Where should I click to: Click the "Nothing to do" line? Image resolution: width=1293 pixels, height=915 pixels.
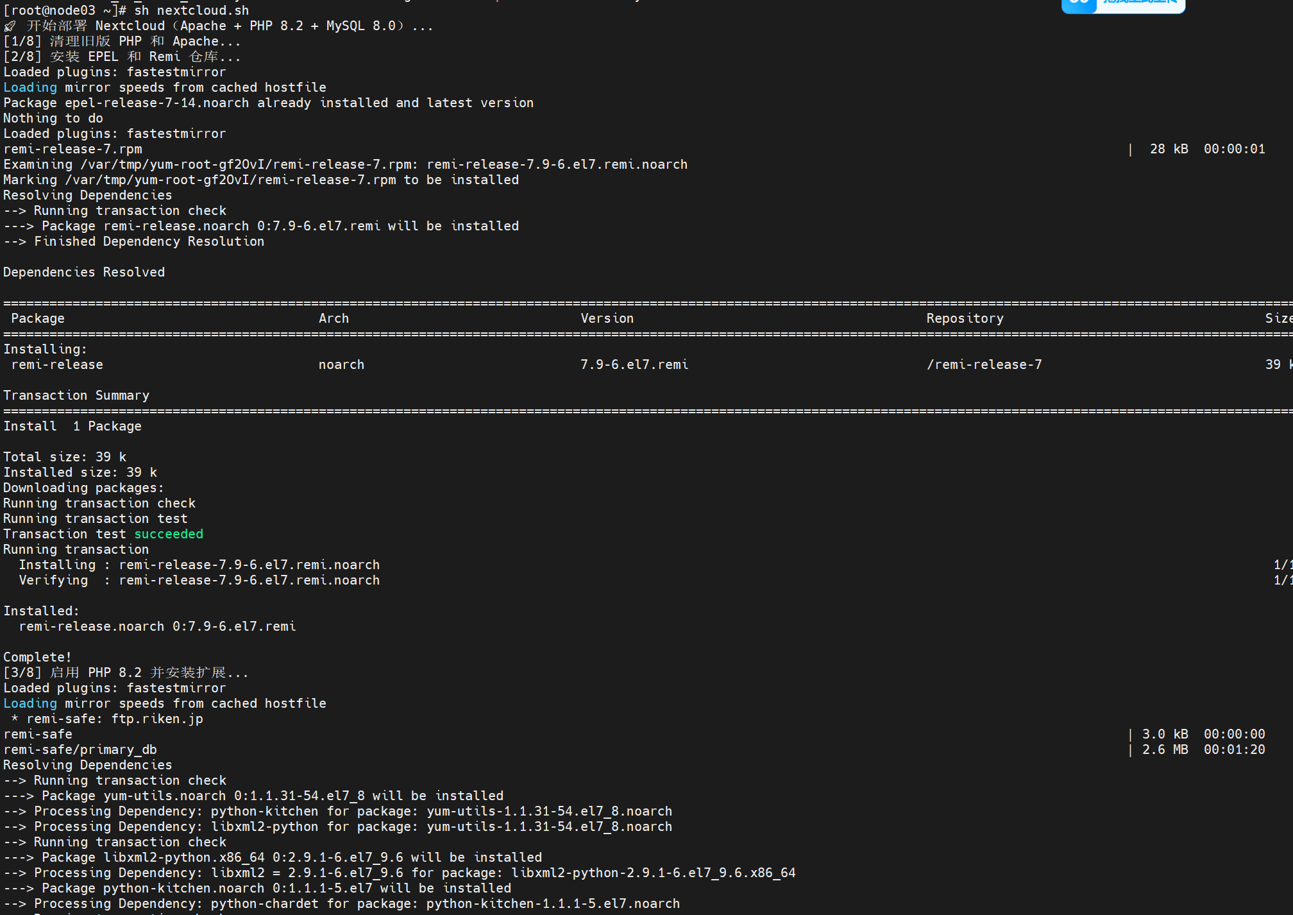tap(53, 118)
